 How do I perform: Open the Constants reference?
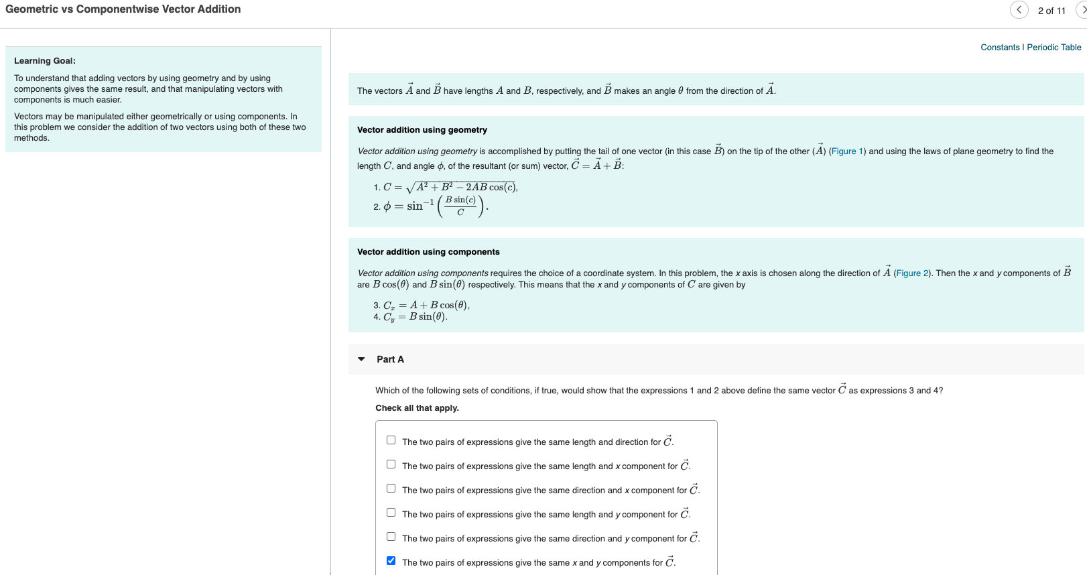(x=999, y=47)
